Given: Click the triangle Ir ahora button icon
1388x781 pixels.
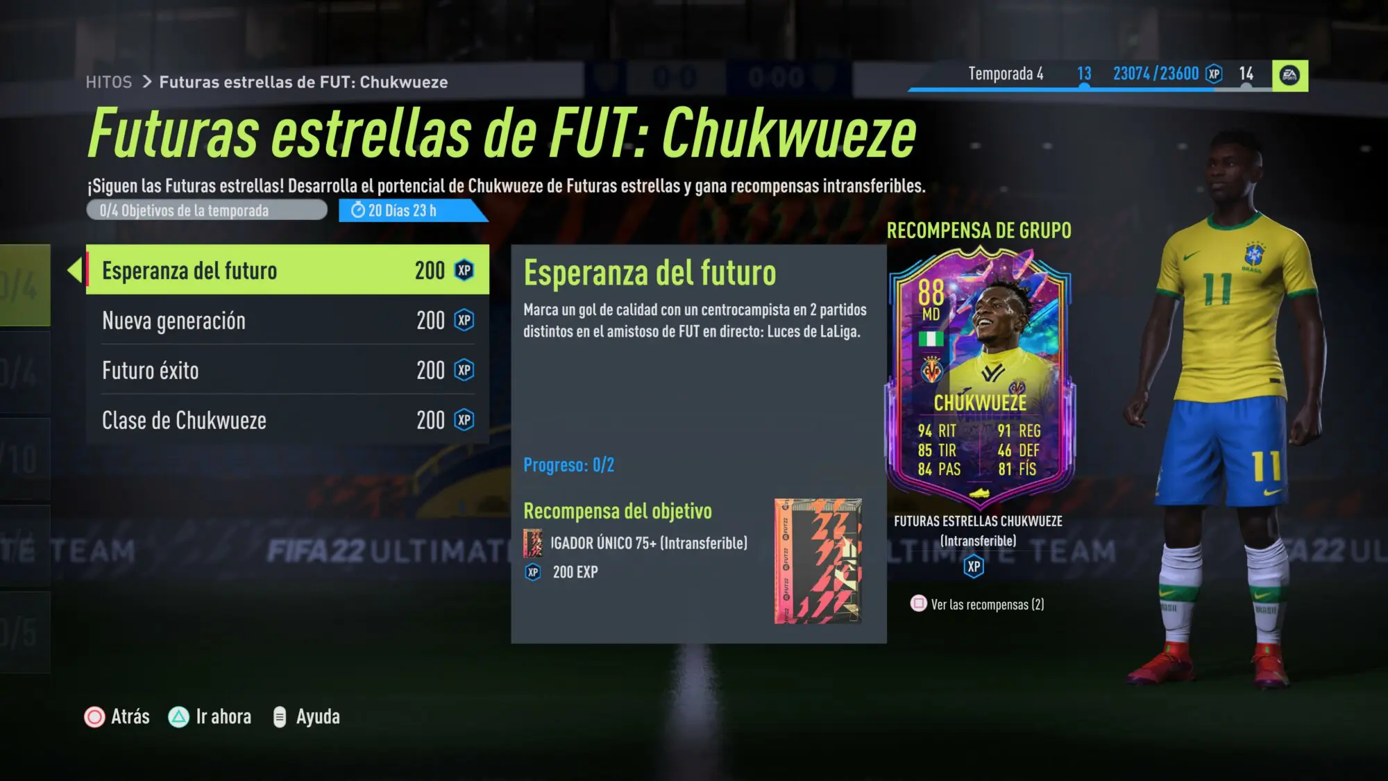Looking at the screenshot, I should tap(178, 717).
